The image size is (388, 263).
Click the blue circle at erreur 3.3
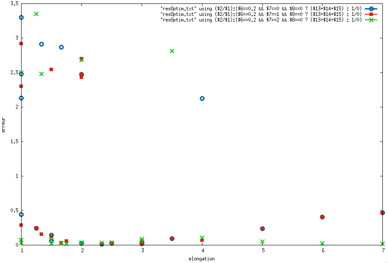pos(22,18)
